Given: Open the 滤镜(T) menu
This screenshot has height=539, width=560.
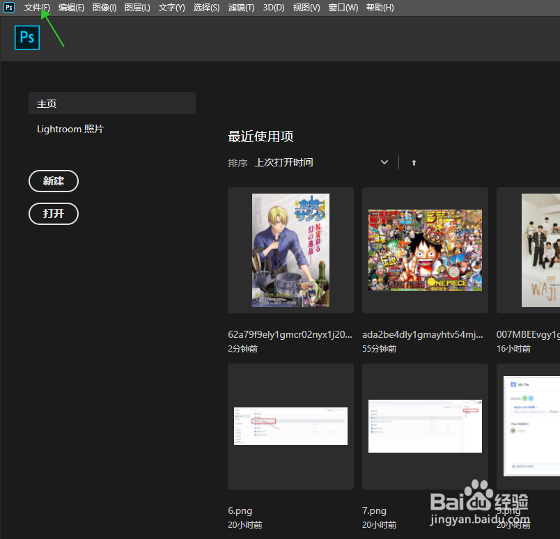Looking at the screenshot, I should coord(242,8).
